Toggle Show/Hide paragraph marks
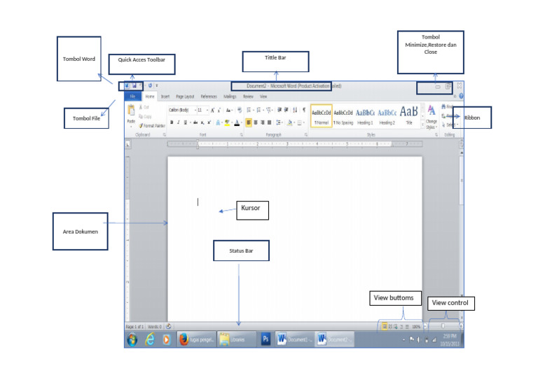 [303, 110]
